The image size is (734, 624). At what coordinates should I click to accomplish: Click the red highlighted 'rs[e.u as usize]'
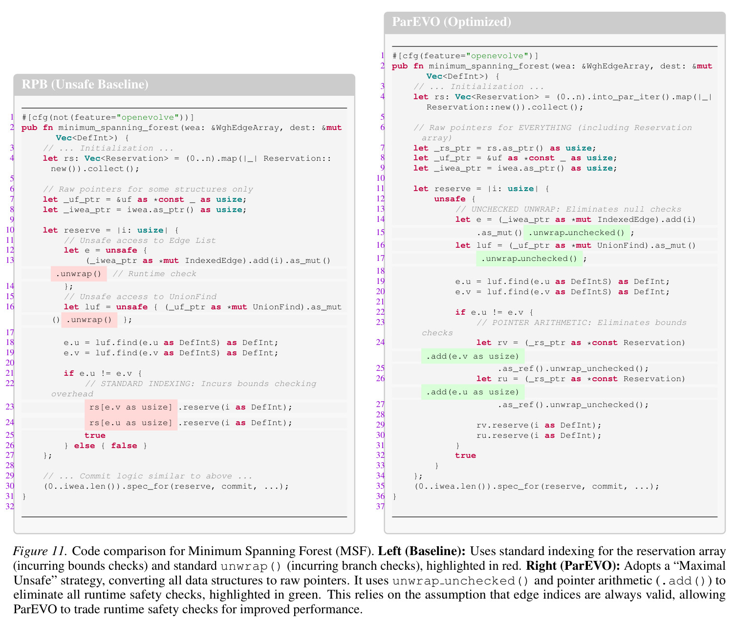click(x=131, y=423)
